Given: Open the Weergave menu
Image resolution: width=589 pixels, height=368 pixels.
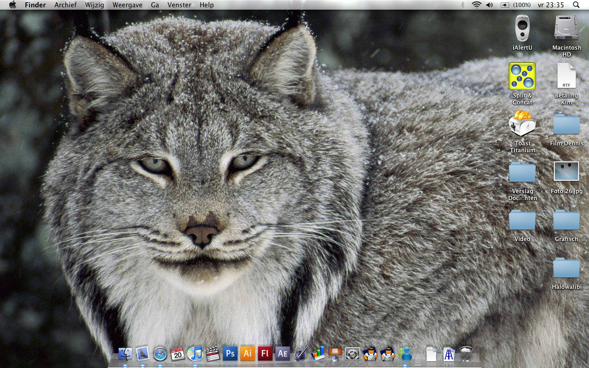Looking at the screenshot, I should [x=127, y=5].
